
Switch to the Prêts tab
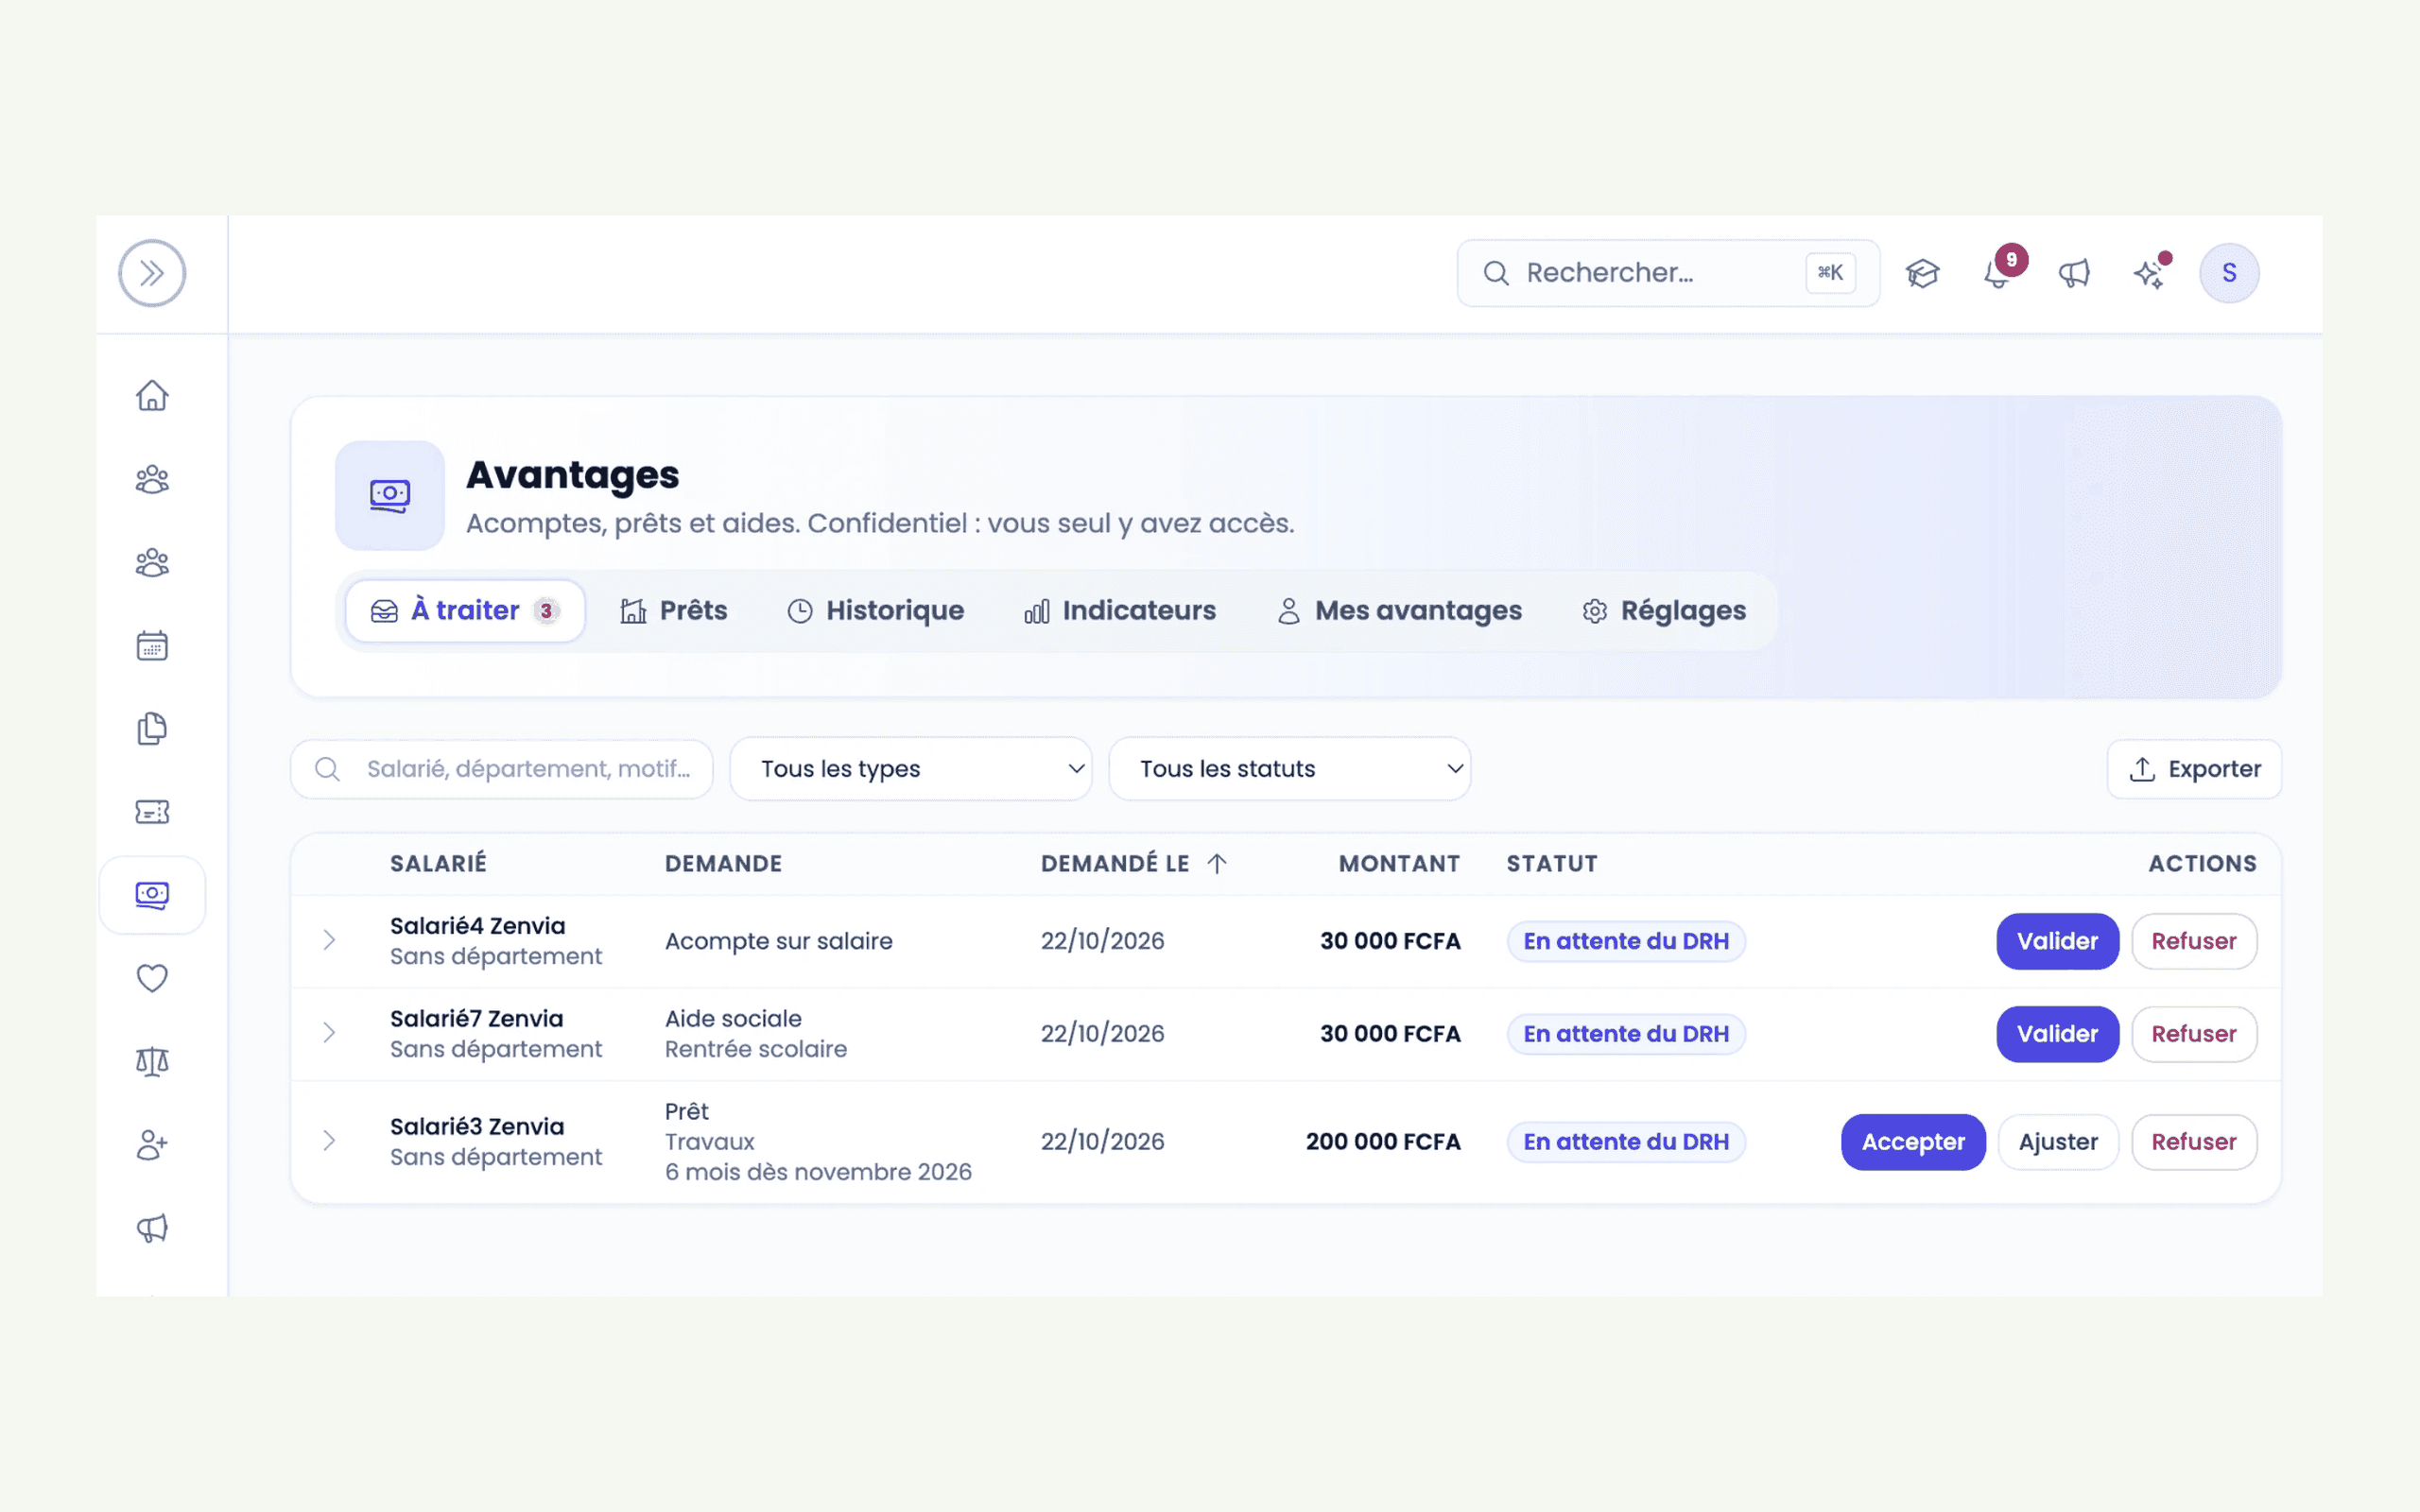674,611
